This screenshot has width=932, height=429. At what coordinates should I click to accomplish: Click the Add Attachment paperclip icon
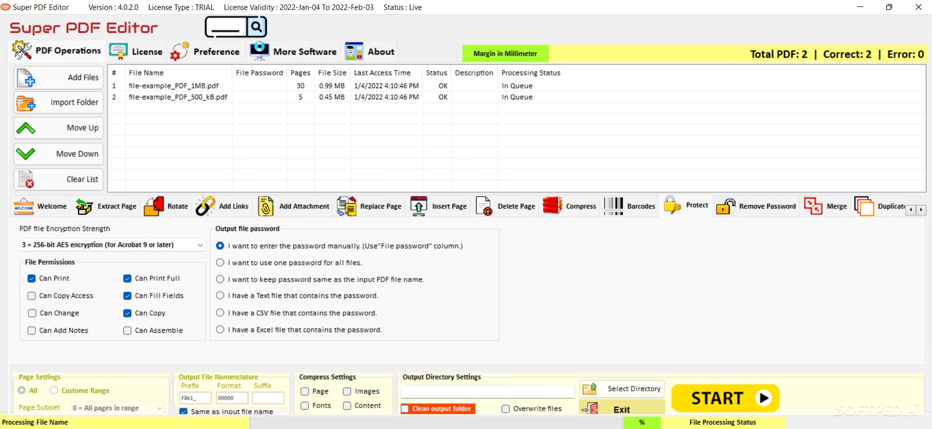pos(266,206)
